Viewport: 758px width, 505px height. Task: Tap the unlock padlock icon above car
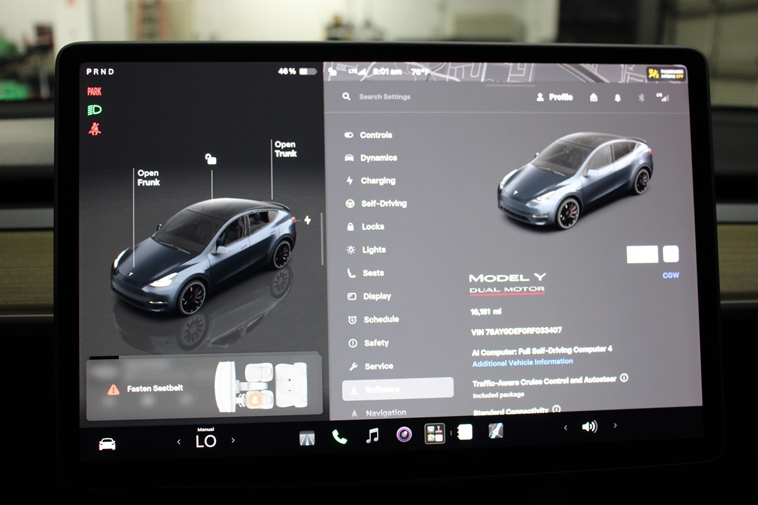click(x=211, y=159)
